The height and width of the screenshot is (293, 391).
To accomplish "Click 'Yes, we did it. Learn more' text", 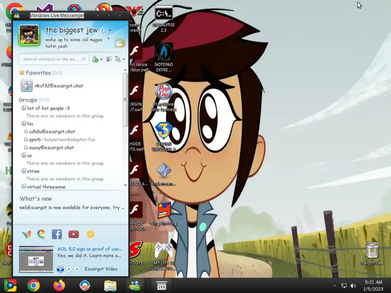I will tap(89, 256).
